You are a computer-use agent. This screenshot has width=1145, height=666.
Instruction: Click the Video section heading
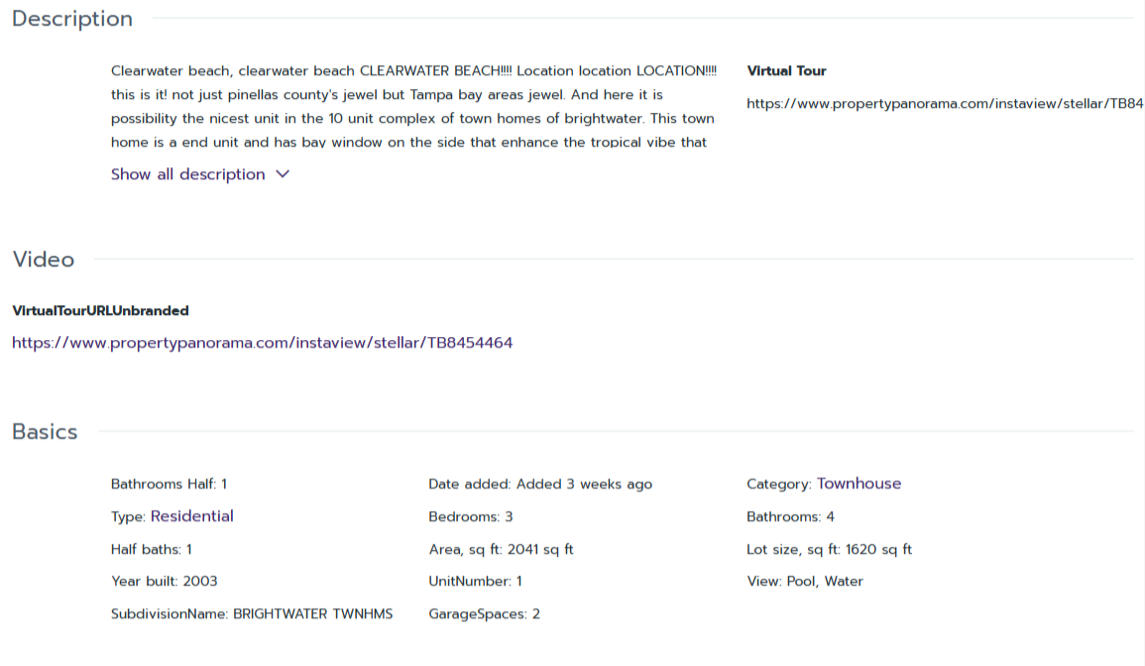coord(44,260)
